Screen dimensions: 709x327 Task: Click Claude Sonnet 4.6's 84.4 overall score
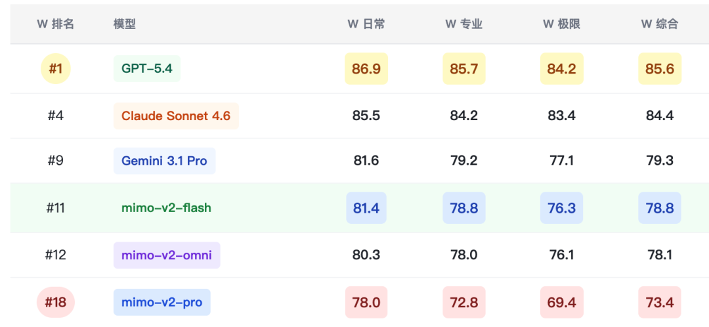(659, 116)
